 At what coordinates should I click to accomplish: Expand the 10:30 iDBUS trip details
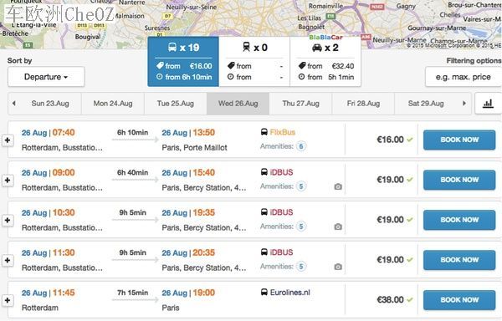(x=8, y=221)
